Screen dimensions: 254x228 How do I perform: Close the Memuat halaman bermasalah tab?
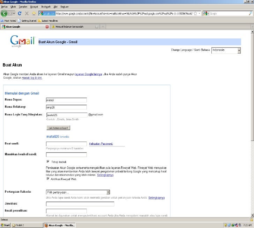coord(97,27)
